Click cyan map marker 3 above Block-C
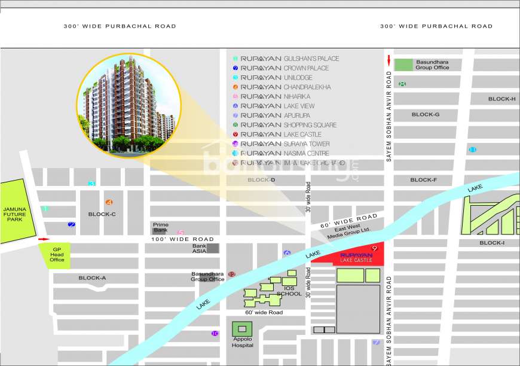The width and height of the screenshot is (520, 366). pos(91,184)
